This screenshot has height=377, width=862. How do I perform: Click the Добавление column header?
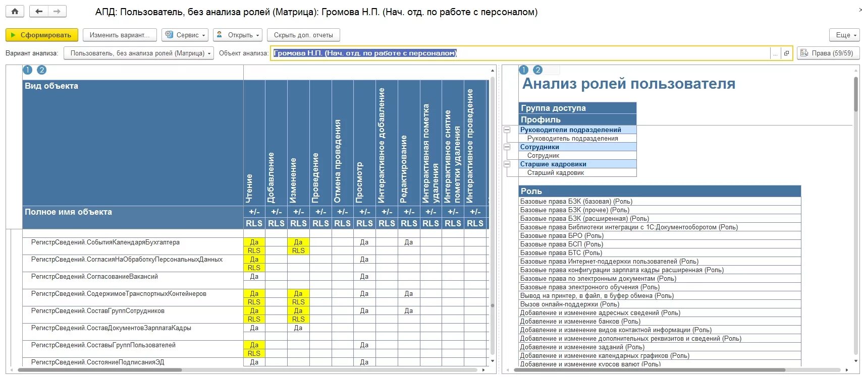[276, 143]
